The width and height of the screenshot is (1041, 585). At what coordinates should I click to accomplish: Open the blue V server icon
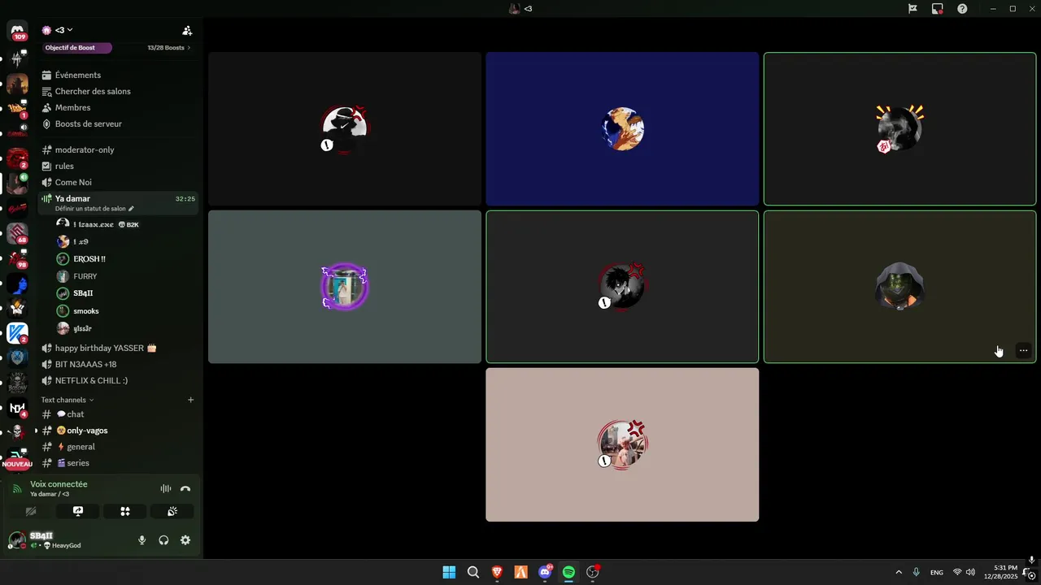pos(17,333)
